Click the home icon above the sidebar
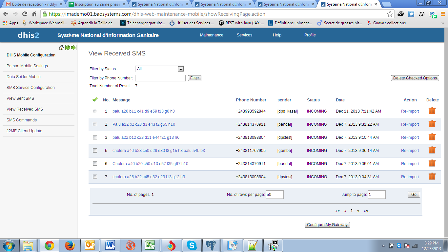This screenshot has height=252, width=448. [61, 48]
